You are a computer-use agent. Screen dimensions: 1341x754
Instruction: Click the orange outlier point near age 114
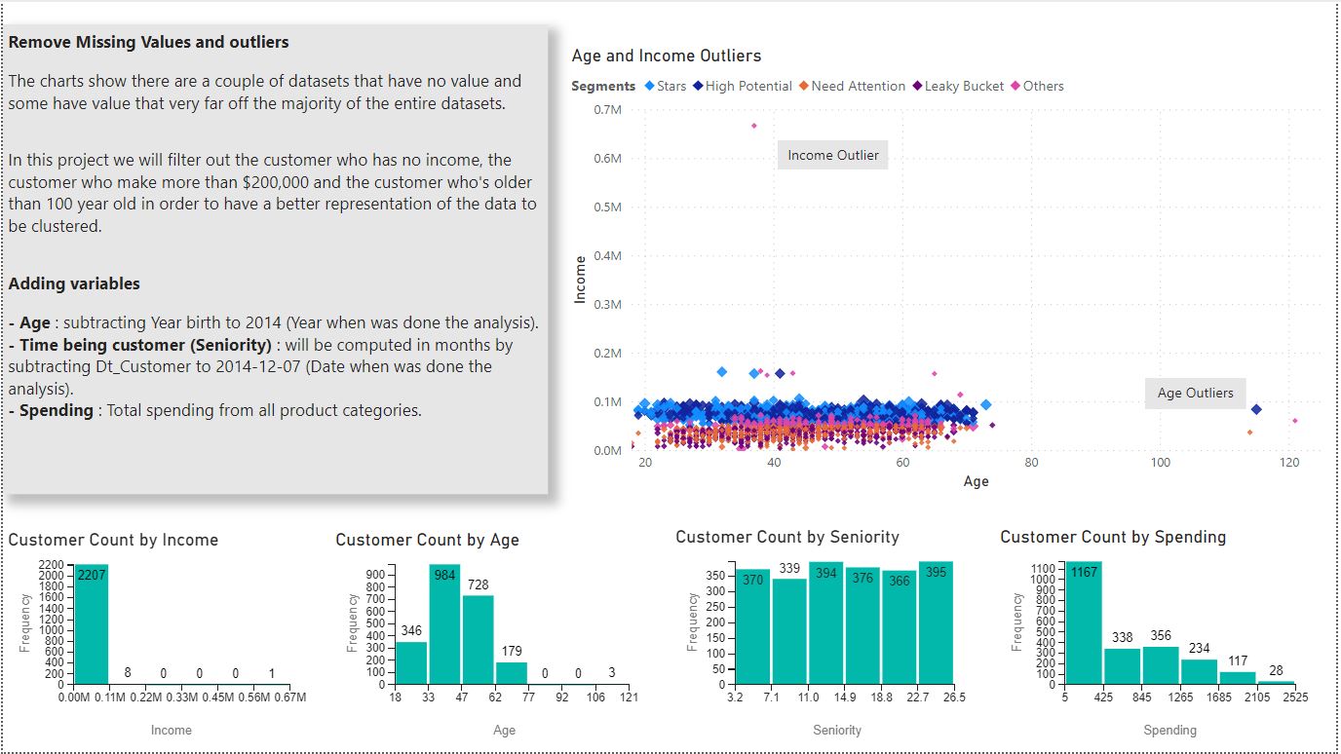[1249, 433]
